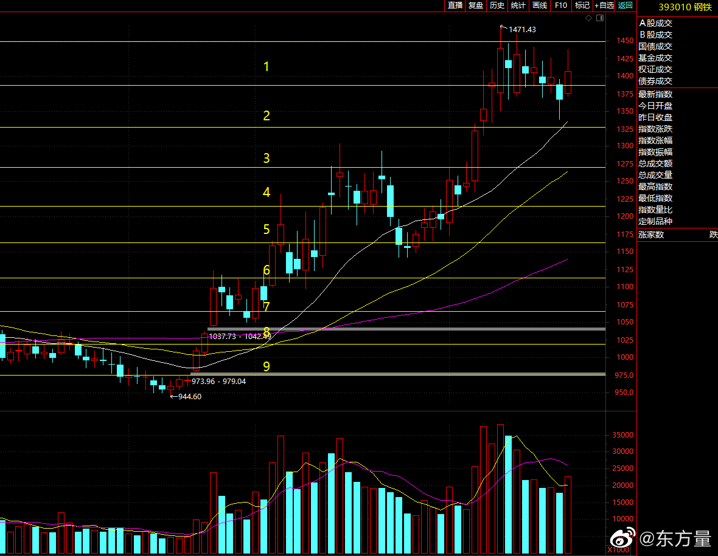Select the 复盘 replay button
Viewport: 718px width, 556px height.
click(x=476, y=5)
